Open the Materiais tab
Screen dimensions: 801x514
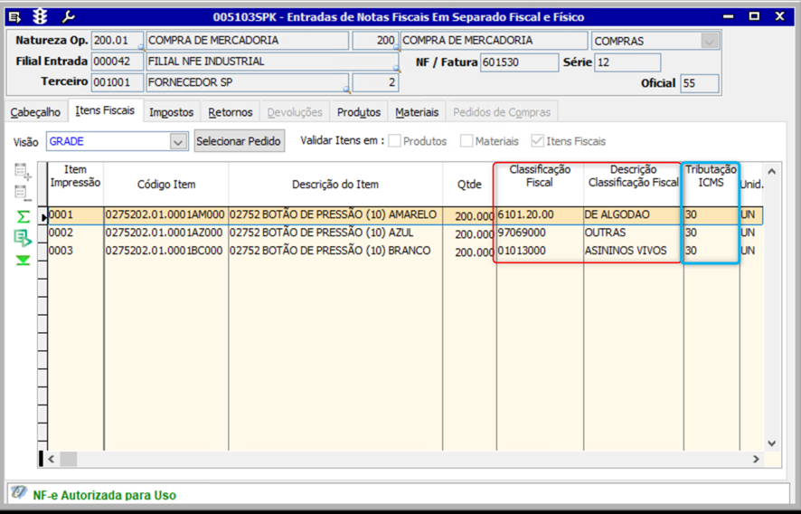pyautogui.click(x=417, y=112)
